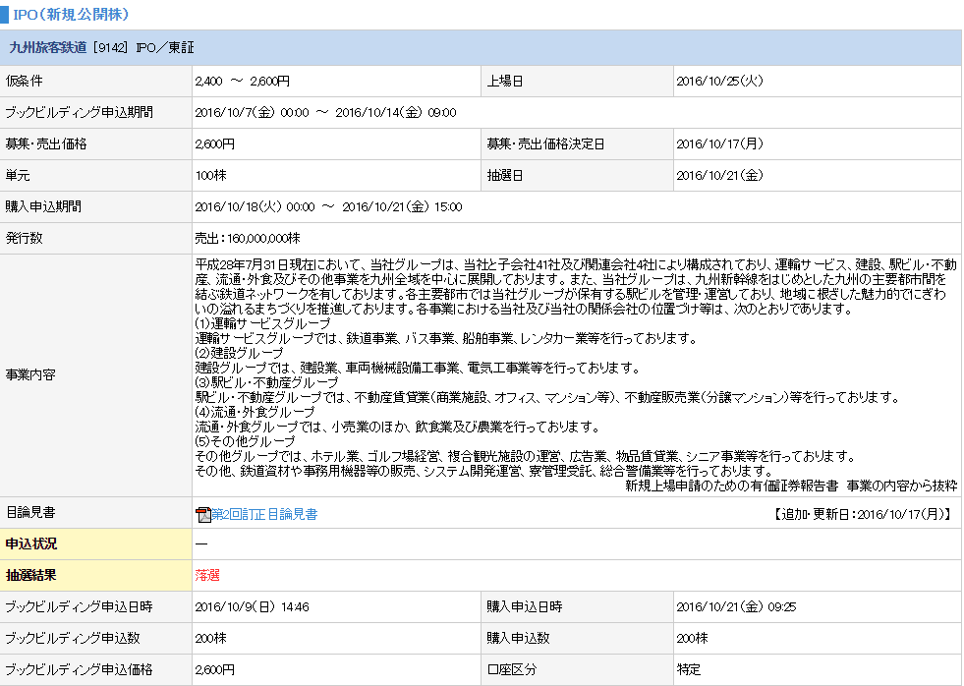
Task: Click the 上場日 label
Action: click(x=505, y=82)
